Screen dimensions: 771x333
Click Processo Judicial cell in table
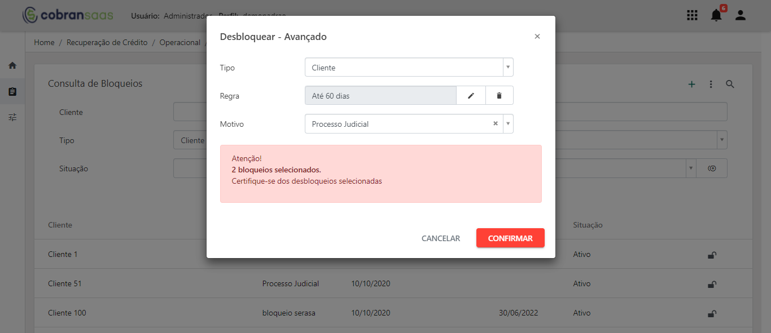(291, 283)
